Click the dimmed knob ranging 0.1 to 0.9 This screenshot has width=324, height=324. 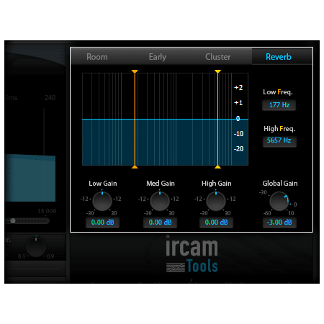point(36,247)
